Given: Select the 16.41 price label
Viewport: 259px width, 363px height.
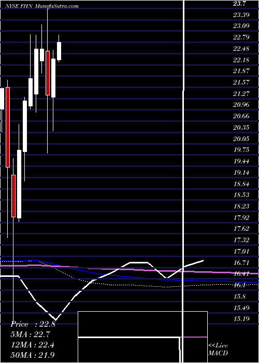Looking at the screenshot, I should coord(241,274).
